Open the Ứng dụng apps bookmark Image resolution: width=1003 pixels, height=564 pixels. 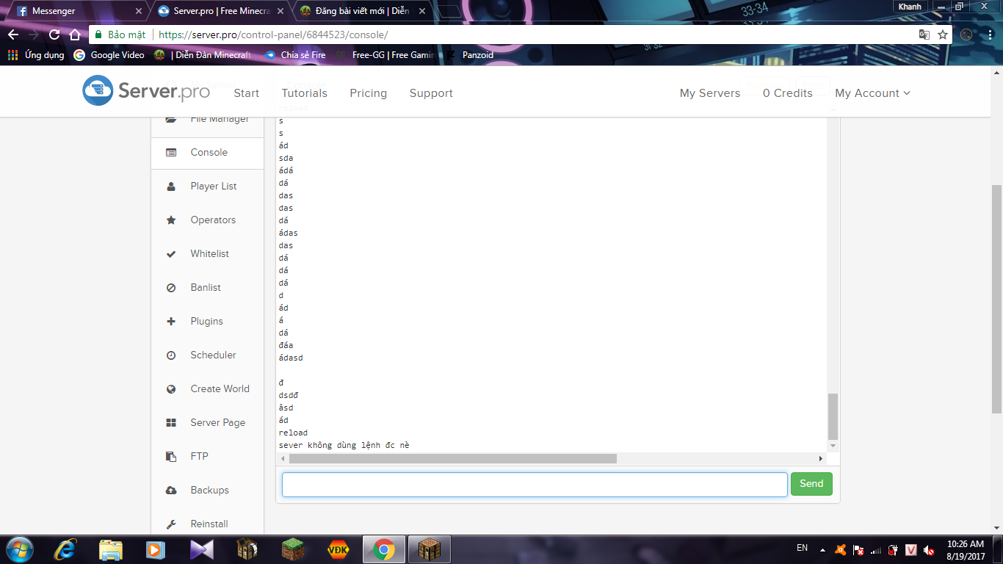[37, 55]
